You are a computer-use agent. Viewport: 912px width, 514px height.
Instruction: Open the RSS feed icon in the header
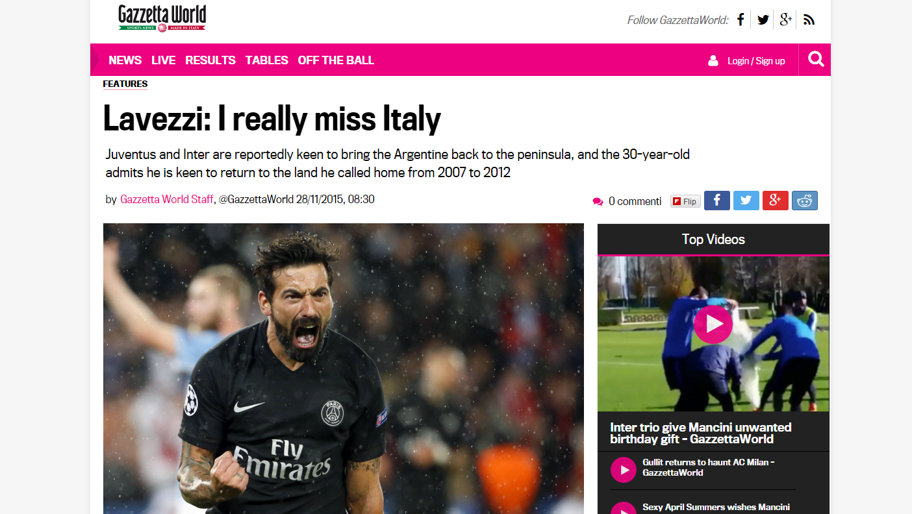pyautogui.click(x=809, y=19)
